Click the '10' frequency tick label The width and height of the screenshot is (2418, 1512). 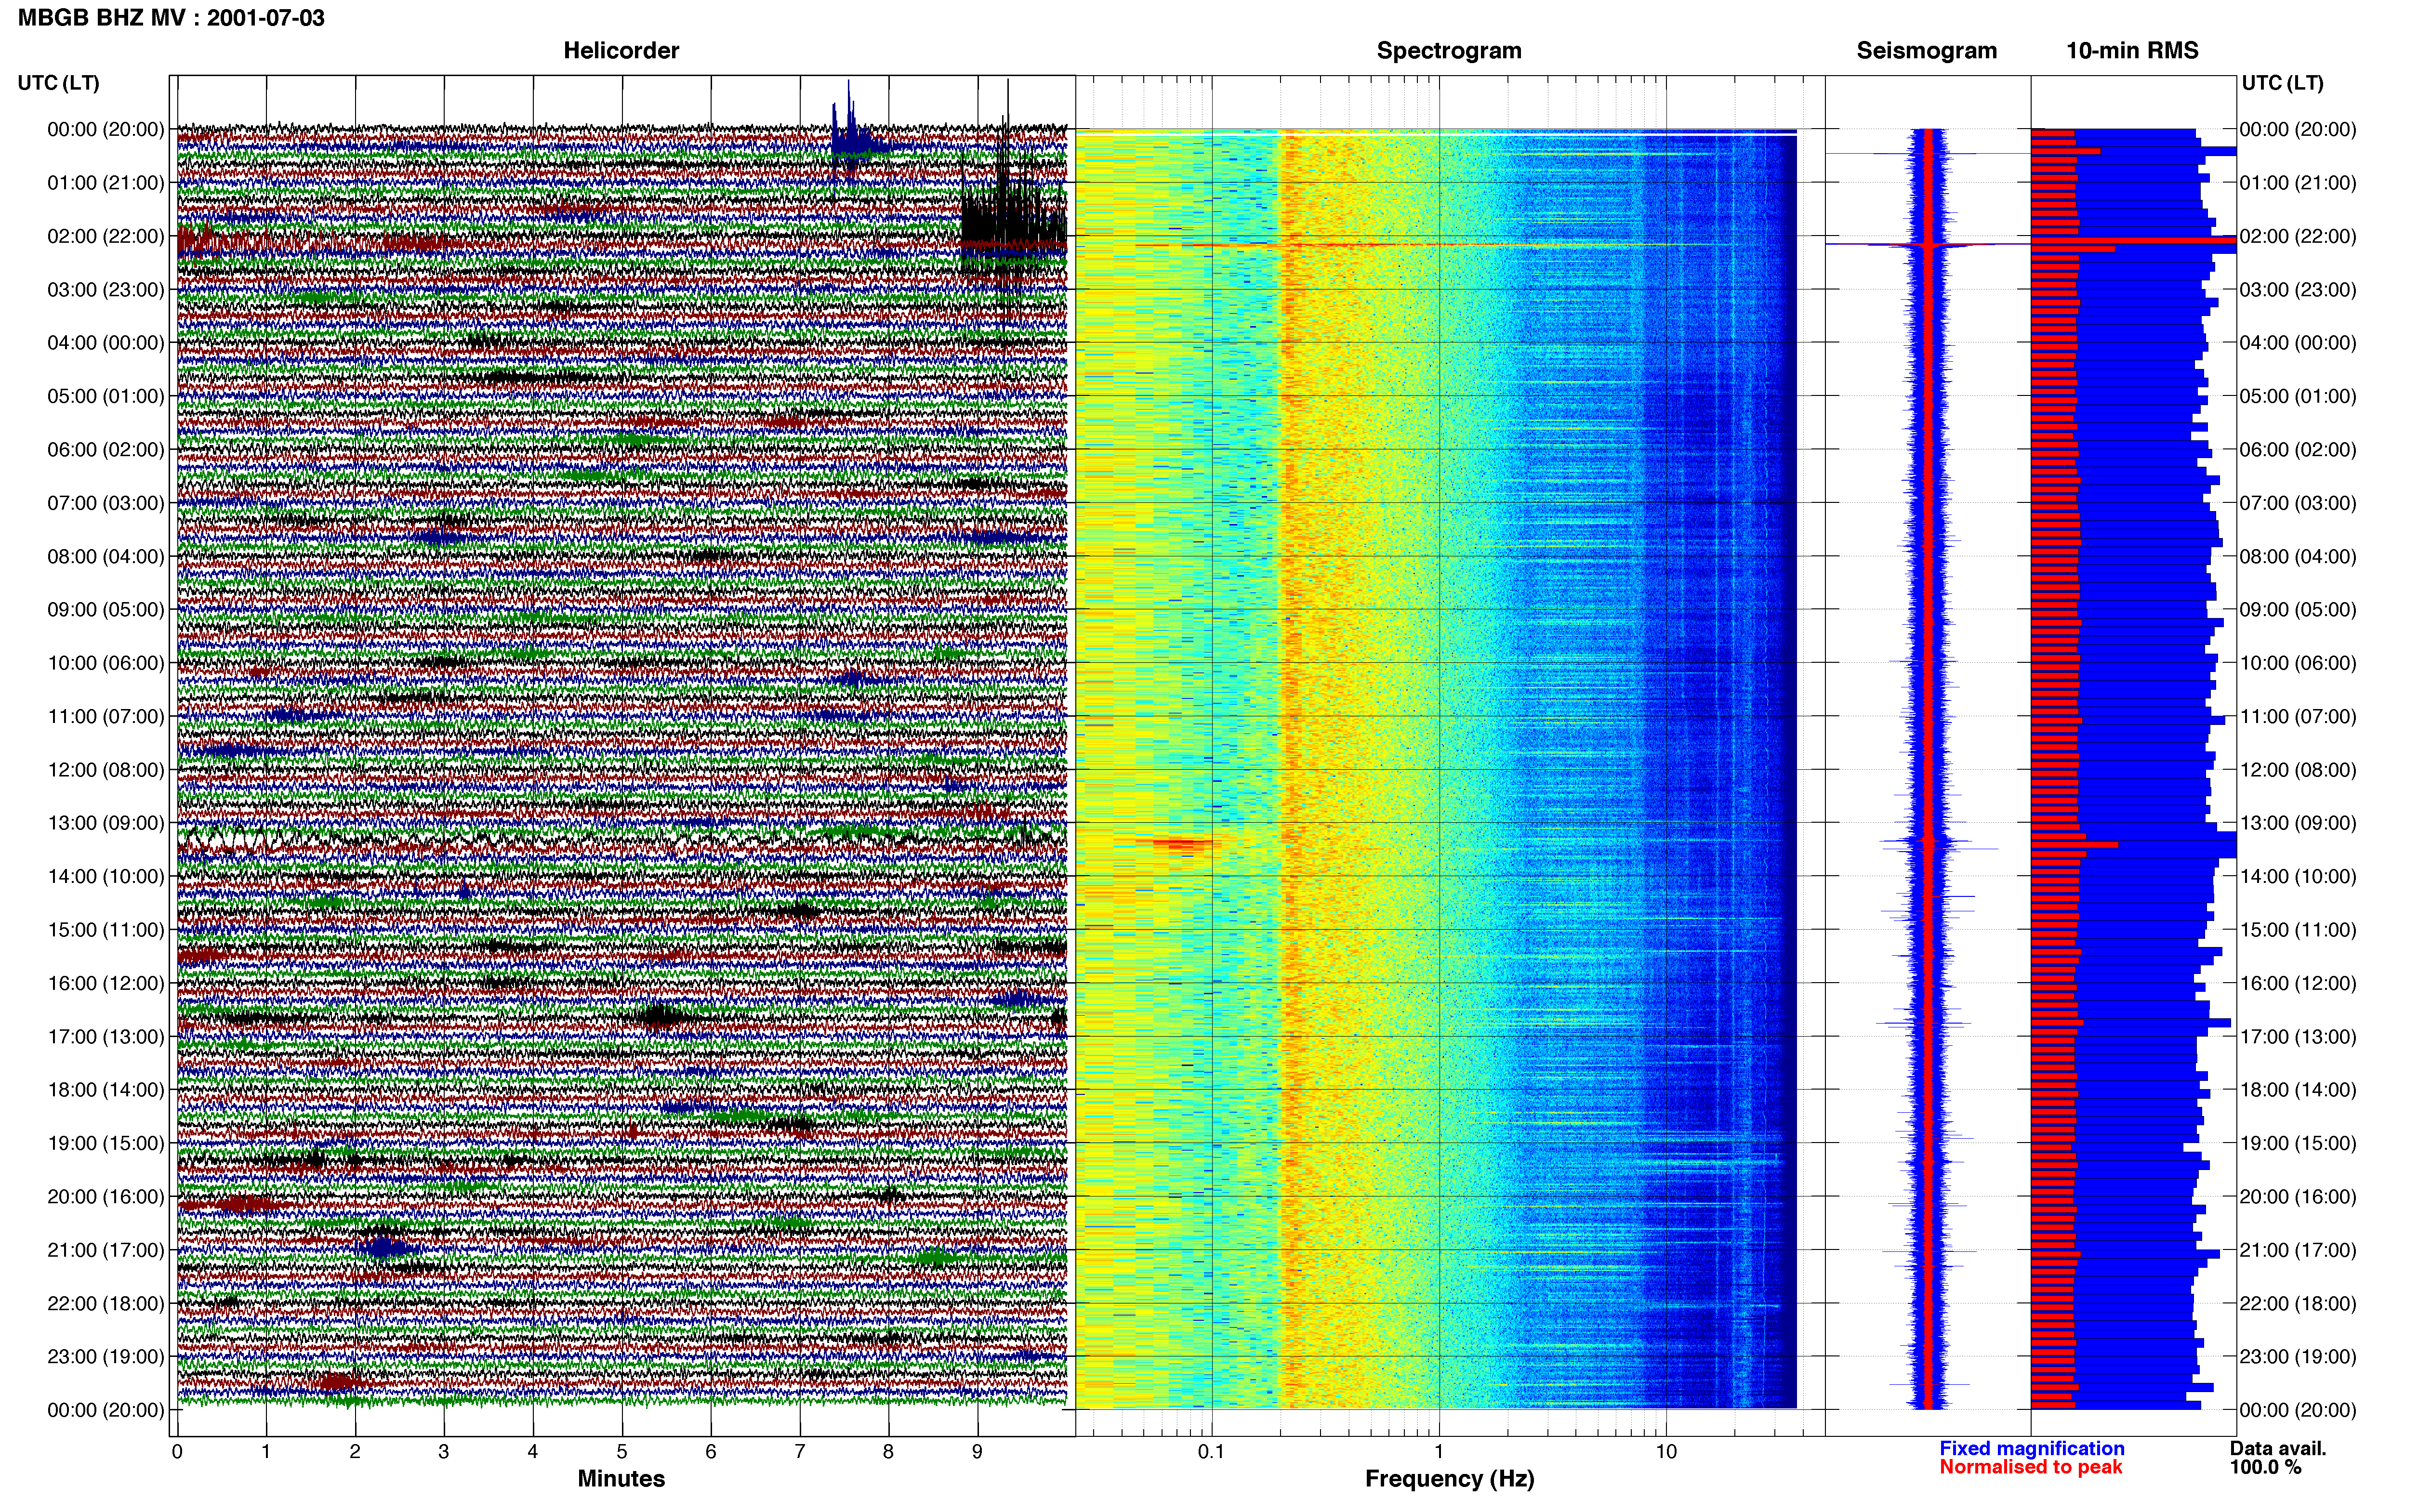click(1666, 1452)
